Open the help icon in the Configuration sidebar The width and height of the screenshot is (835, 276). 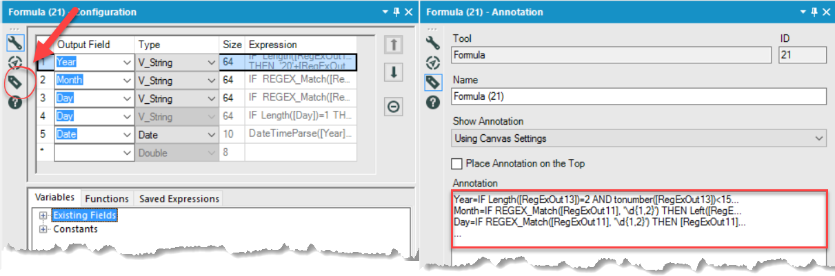(15, 103)
